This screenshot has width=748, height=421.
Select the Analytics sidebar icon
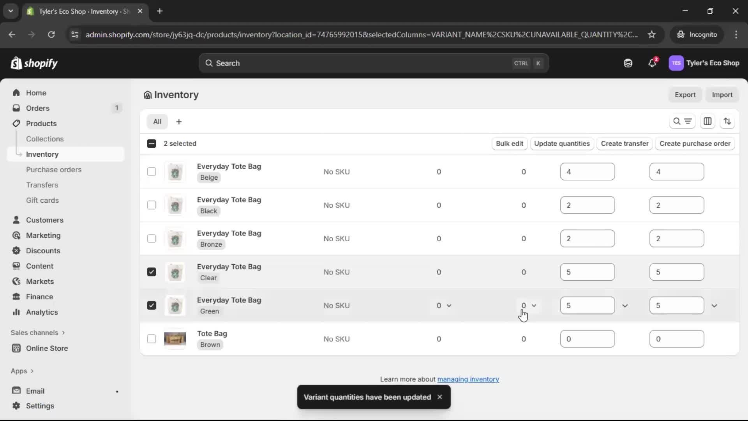[x=16, y=312]
